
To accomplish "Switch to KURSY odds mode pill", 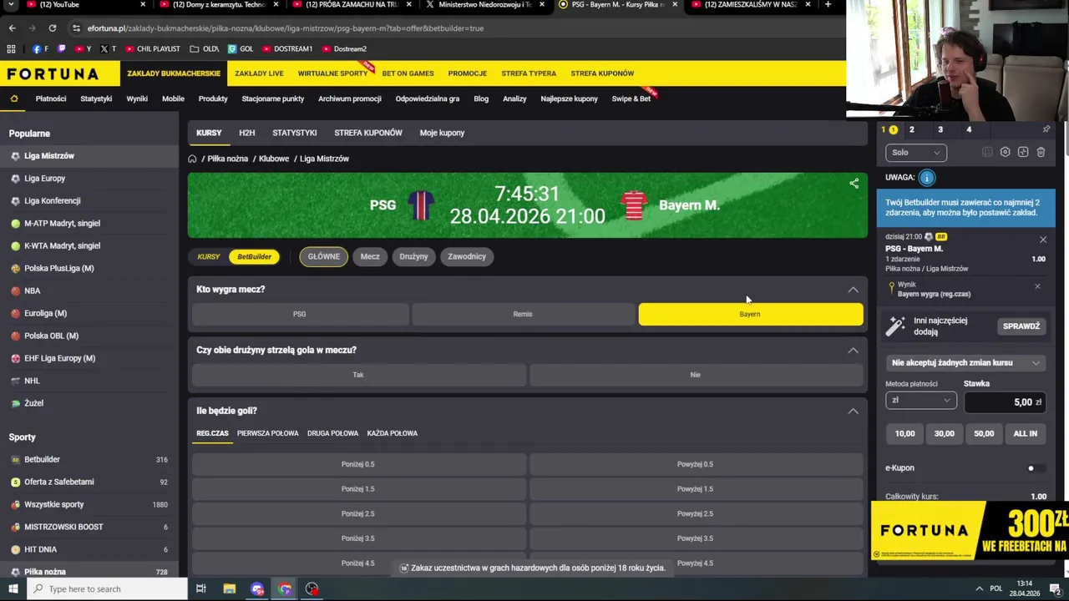I will [209, 256].
